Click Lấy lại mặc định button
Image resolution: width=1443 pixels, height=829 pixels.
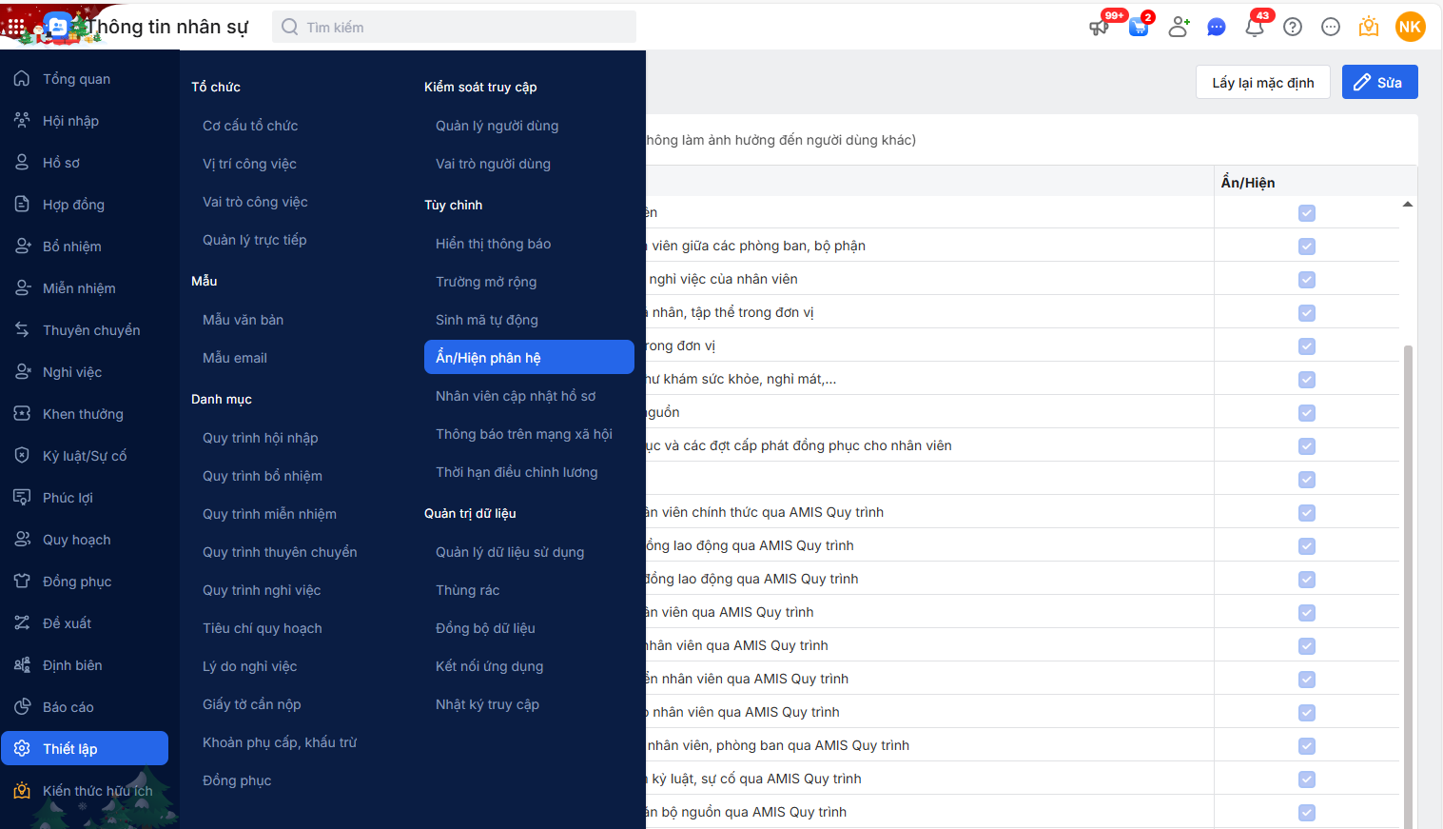pyautogui.click(x=1263, y=82)
